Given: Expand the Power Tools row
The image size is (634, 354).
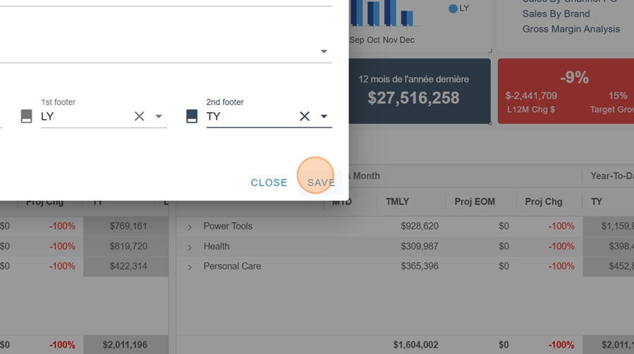Looking at the screenshot, I should click(189, 227).
